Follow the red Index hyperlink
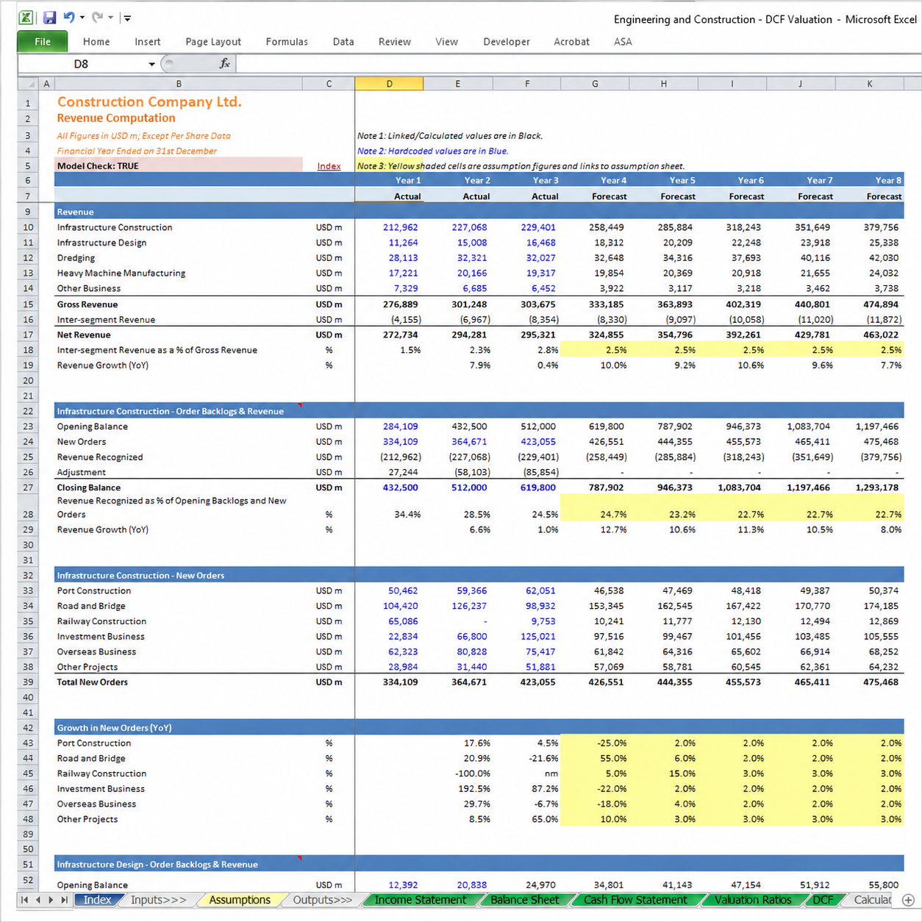This screenshot has width=922, height=922. (x=329, y=166)
